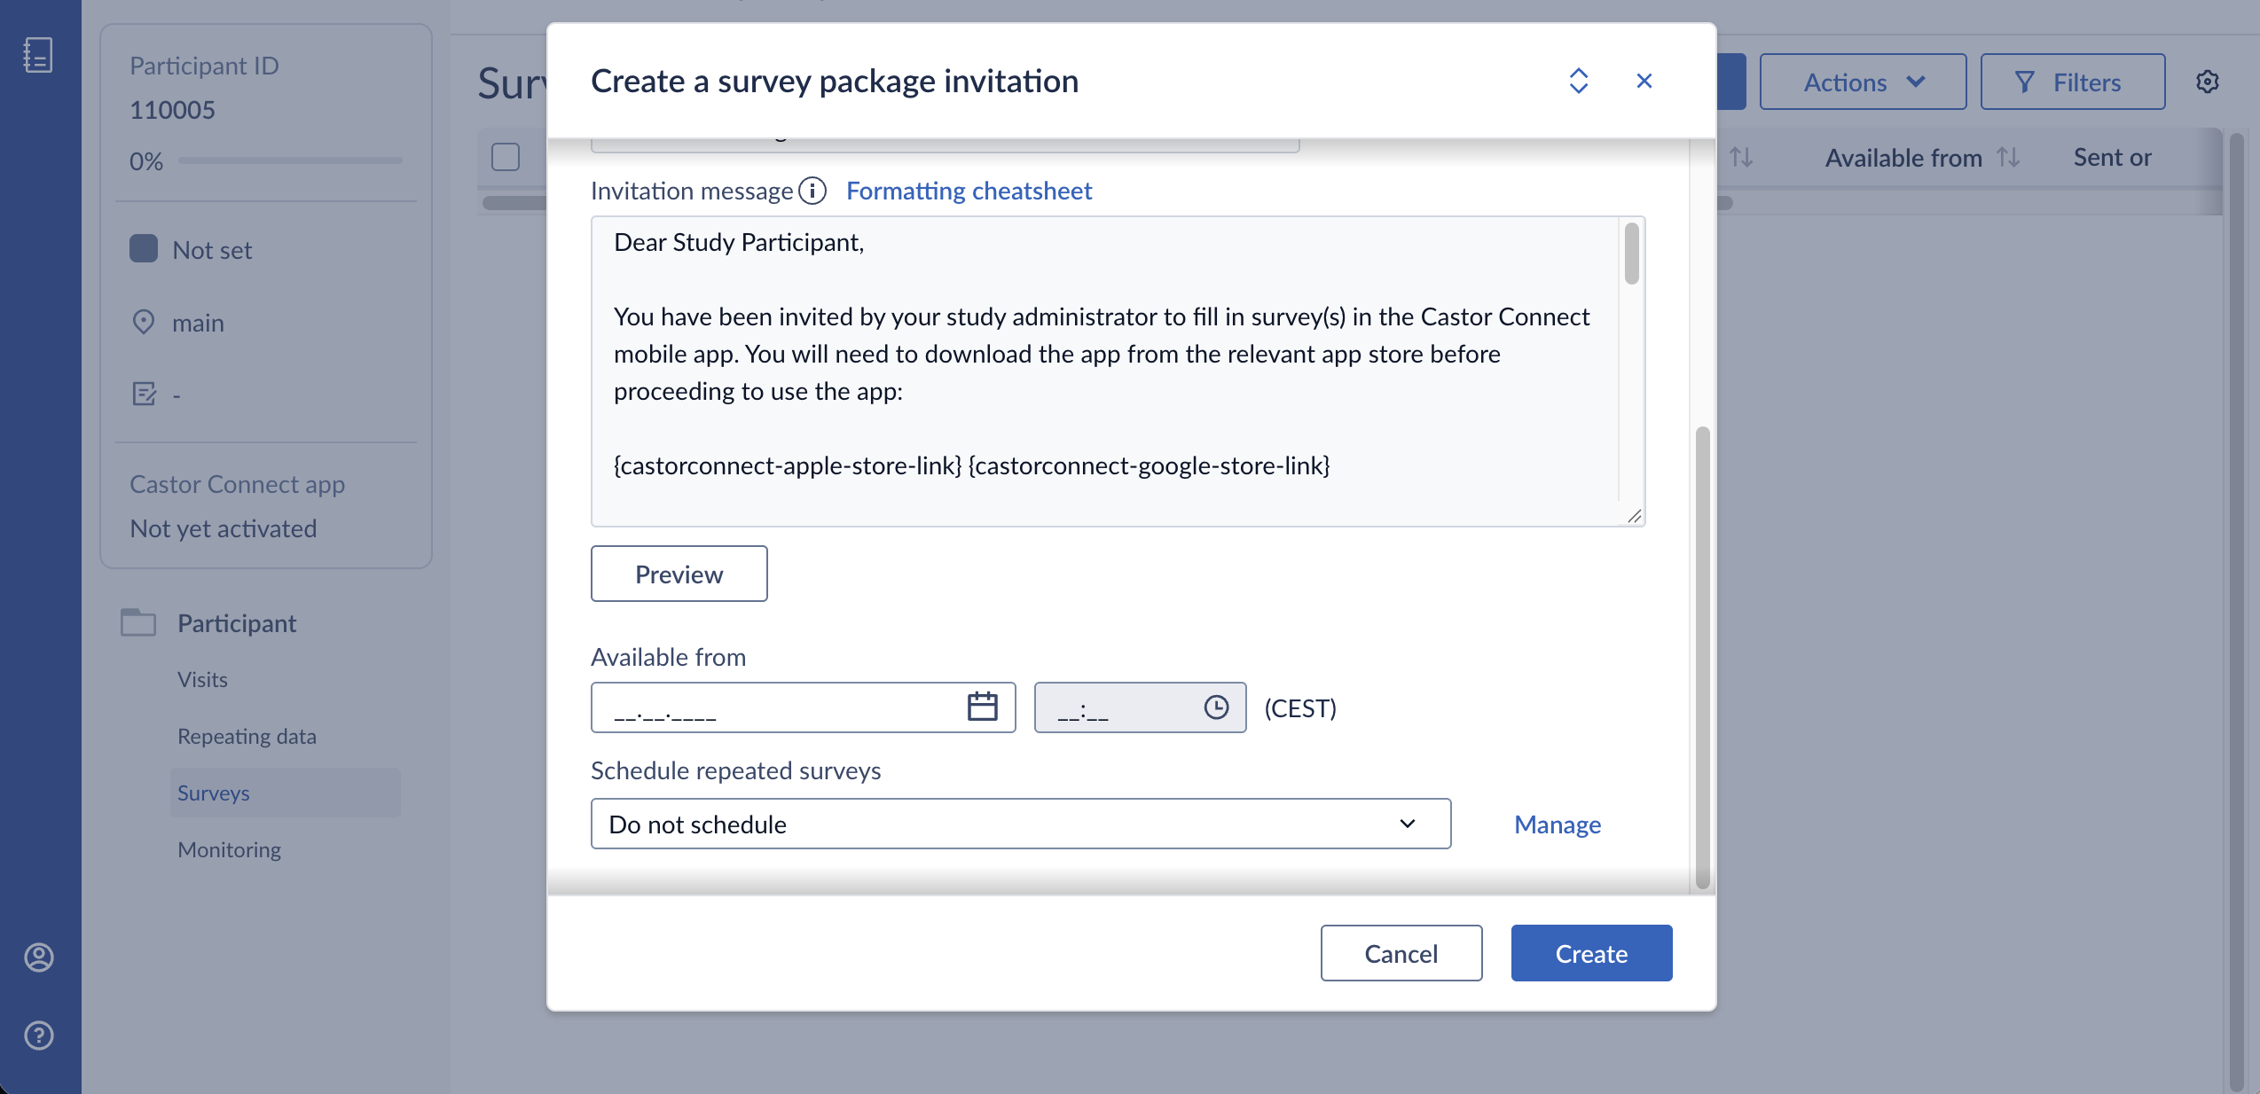The height and width of the screenshot is (1094, 2260).
Task: Open the Repeating data section
Action: pyautogui.click(x=247, y=736)
